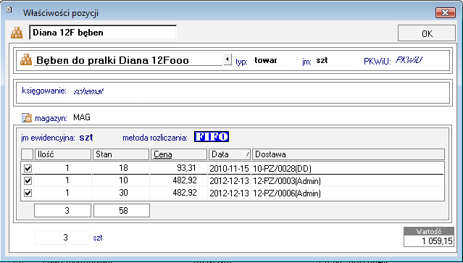Click the blank checkbox column header
This screenshot has height=263, width=463.
point(27,154)
